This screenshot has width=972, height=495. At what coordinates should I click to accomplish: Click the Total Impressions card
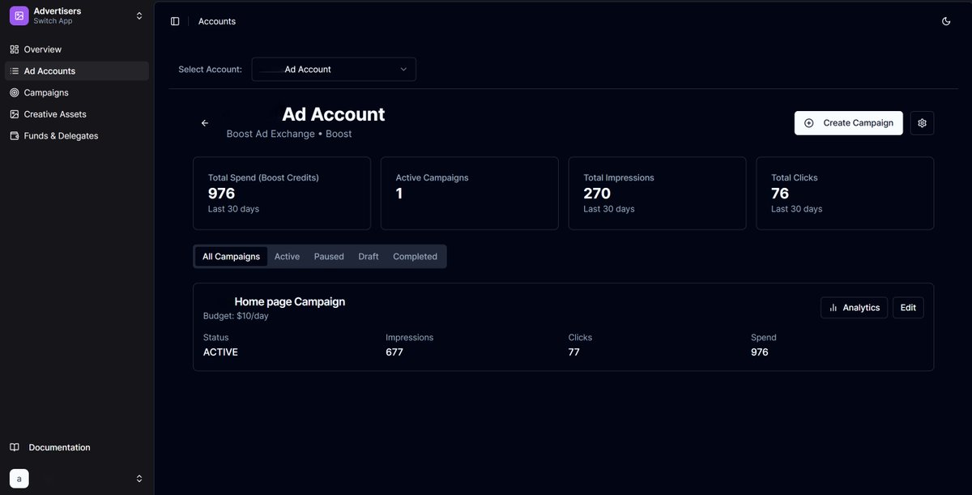tap(658, 194)
